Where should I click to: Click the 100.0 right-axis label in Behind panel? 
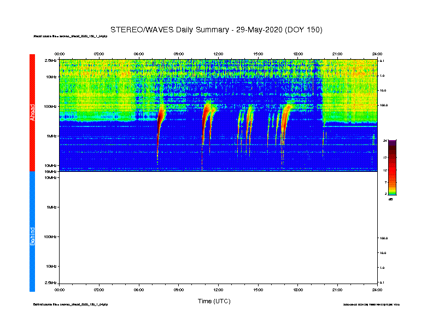[383, 238]
